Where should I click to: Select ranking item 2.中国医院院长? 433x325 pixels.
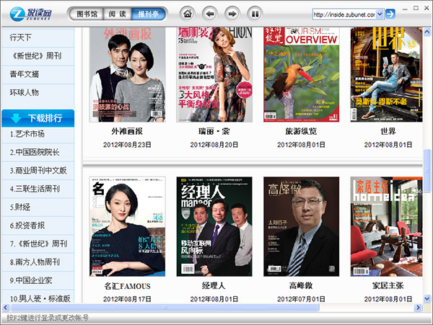point(38,153)
